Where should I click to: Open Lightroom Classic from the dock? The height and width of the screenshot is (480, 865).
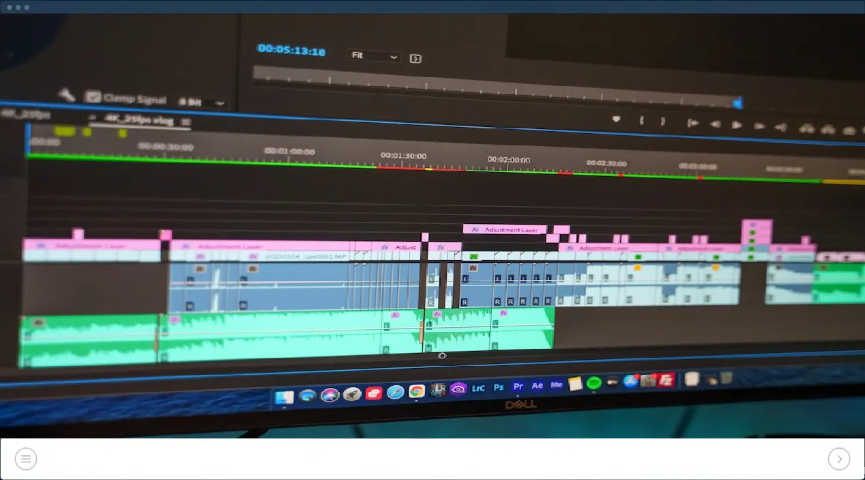point(478,388)
